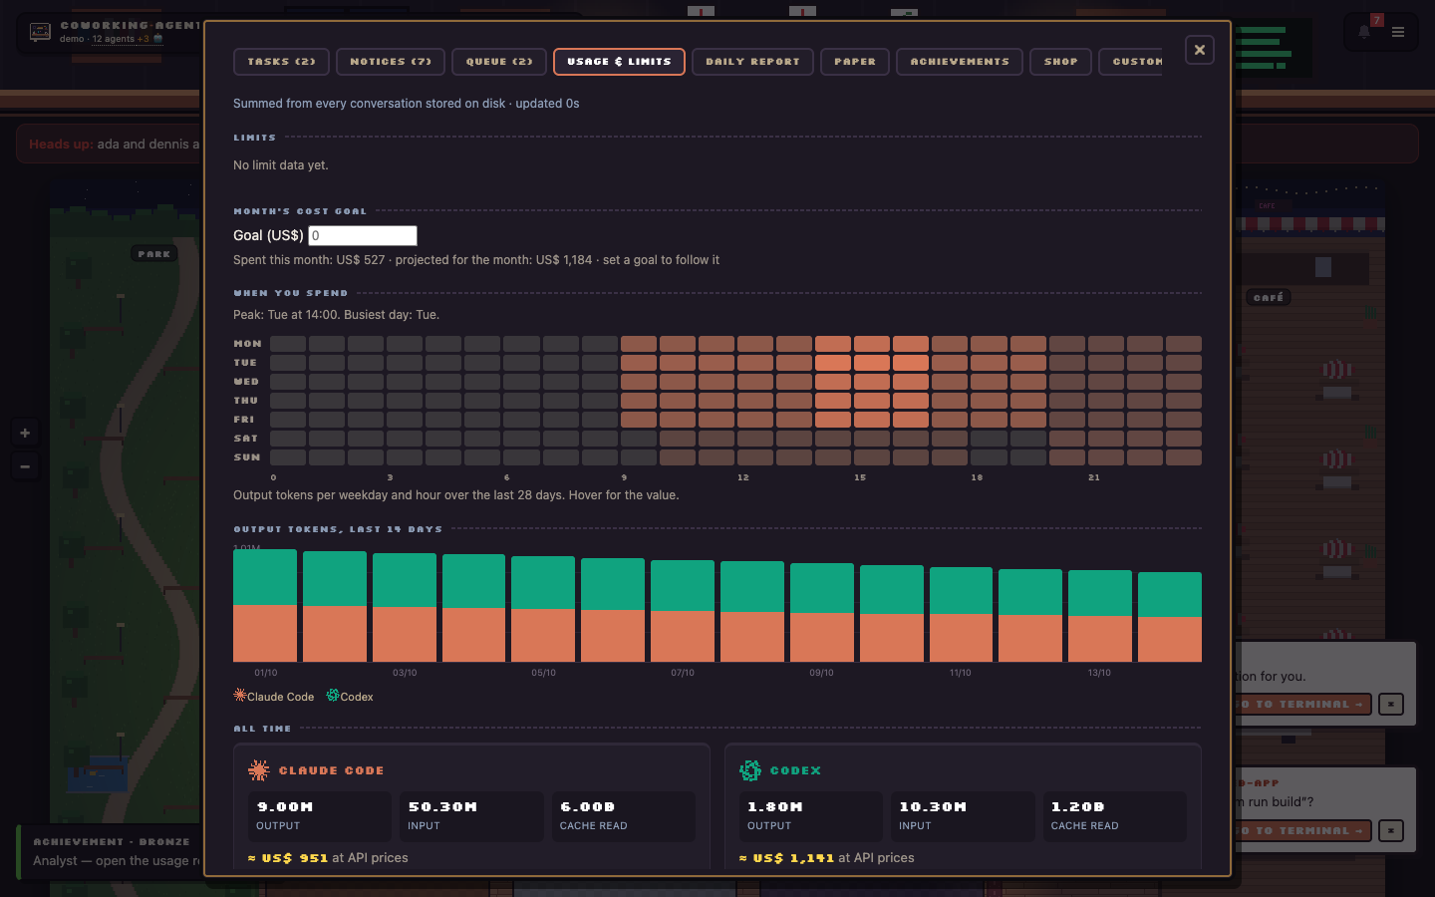
Task: Open the Notices (7) tab
Action: point(391,62)
